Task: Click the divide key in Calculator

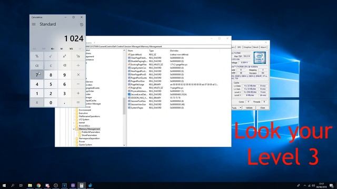Action: click(x=78, y=65)
